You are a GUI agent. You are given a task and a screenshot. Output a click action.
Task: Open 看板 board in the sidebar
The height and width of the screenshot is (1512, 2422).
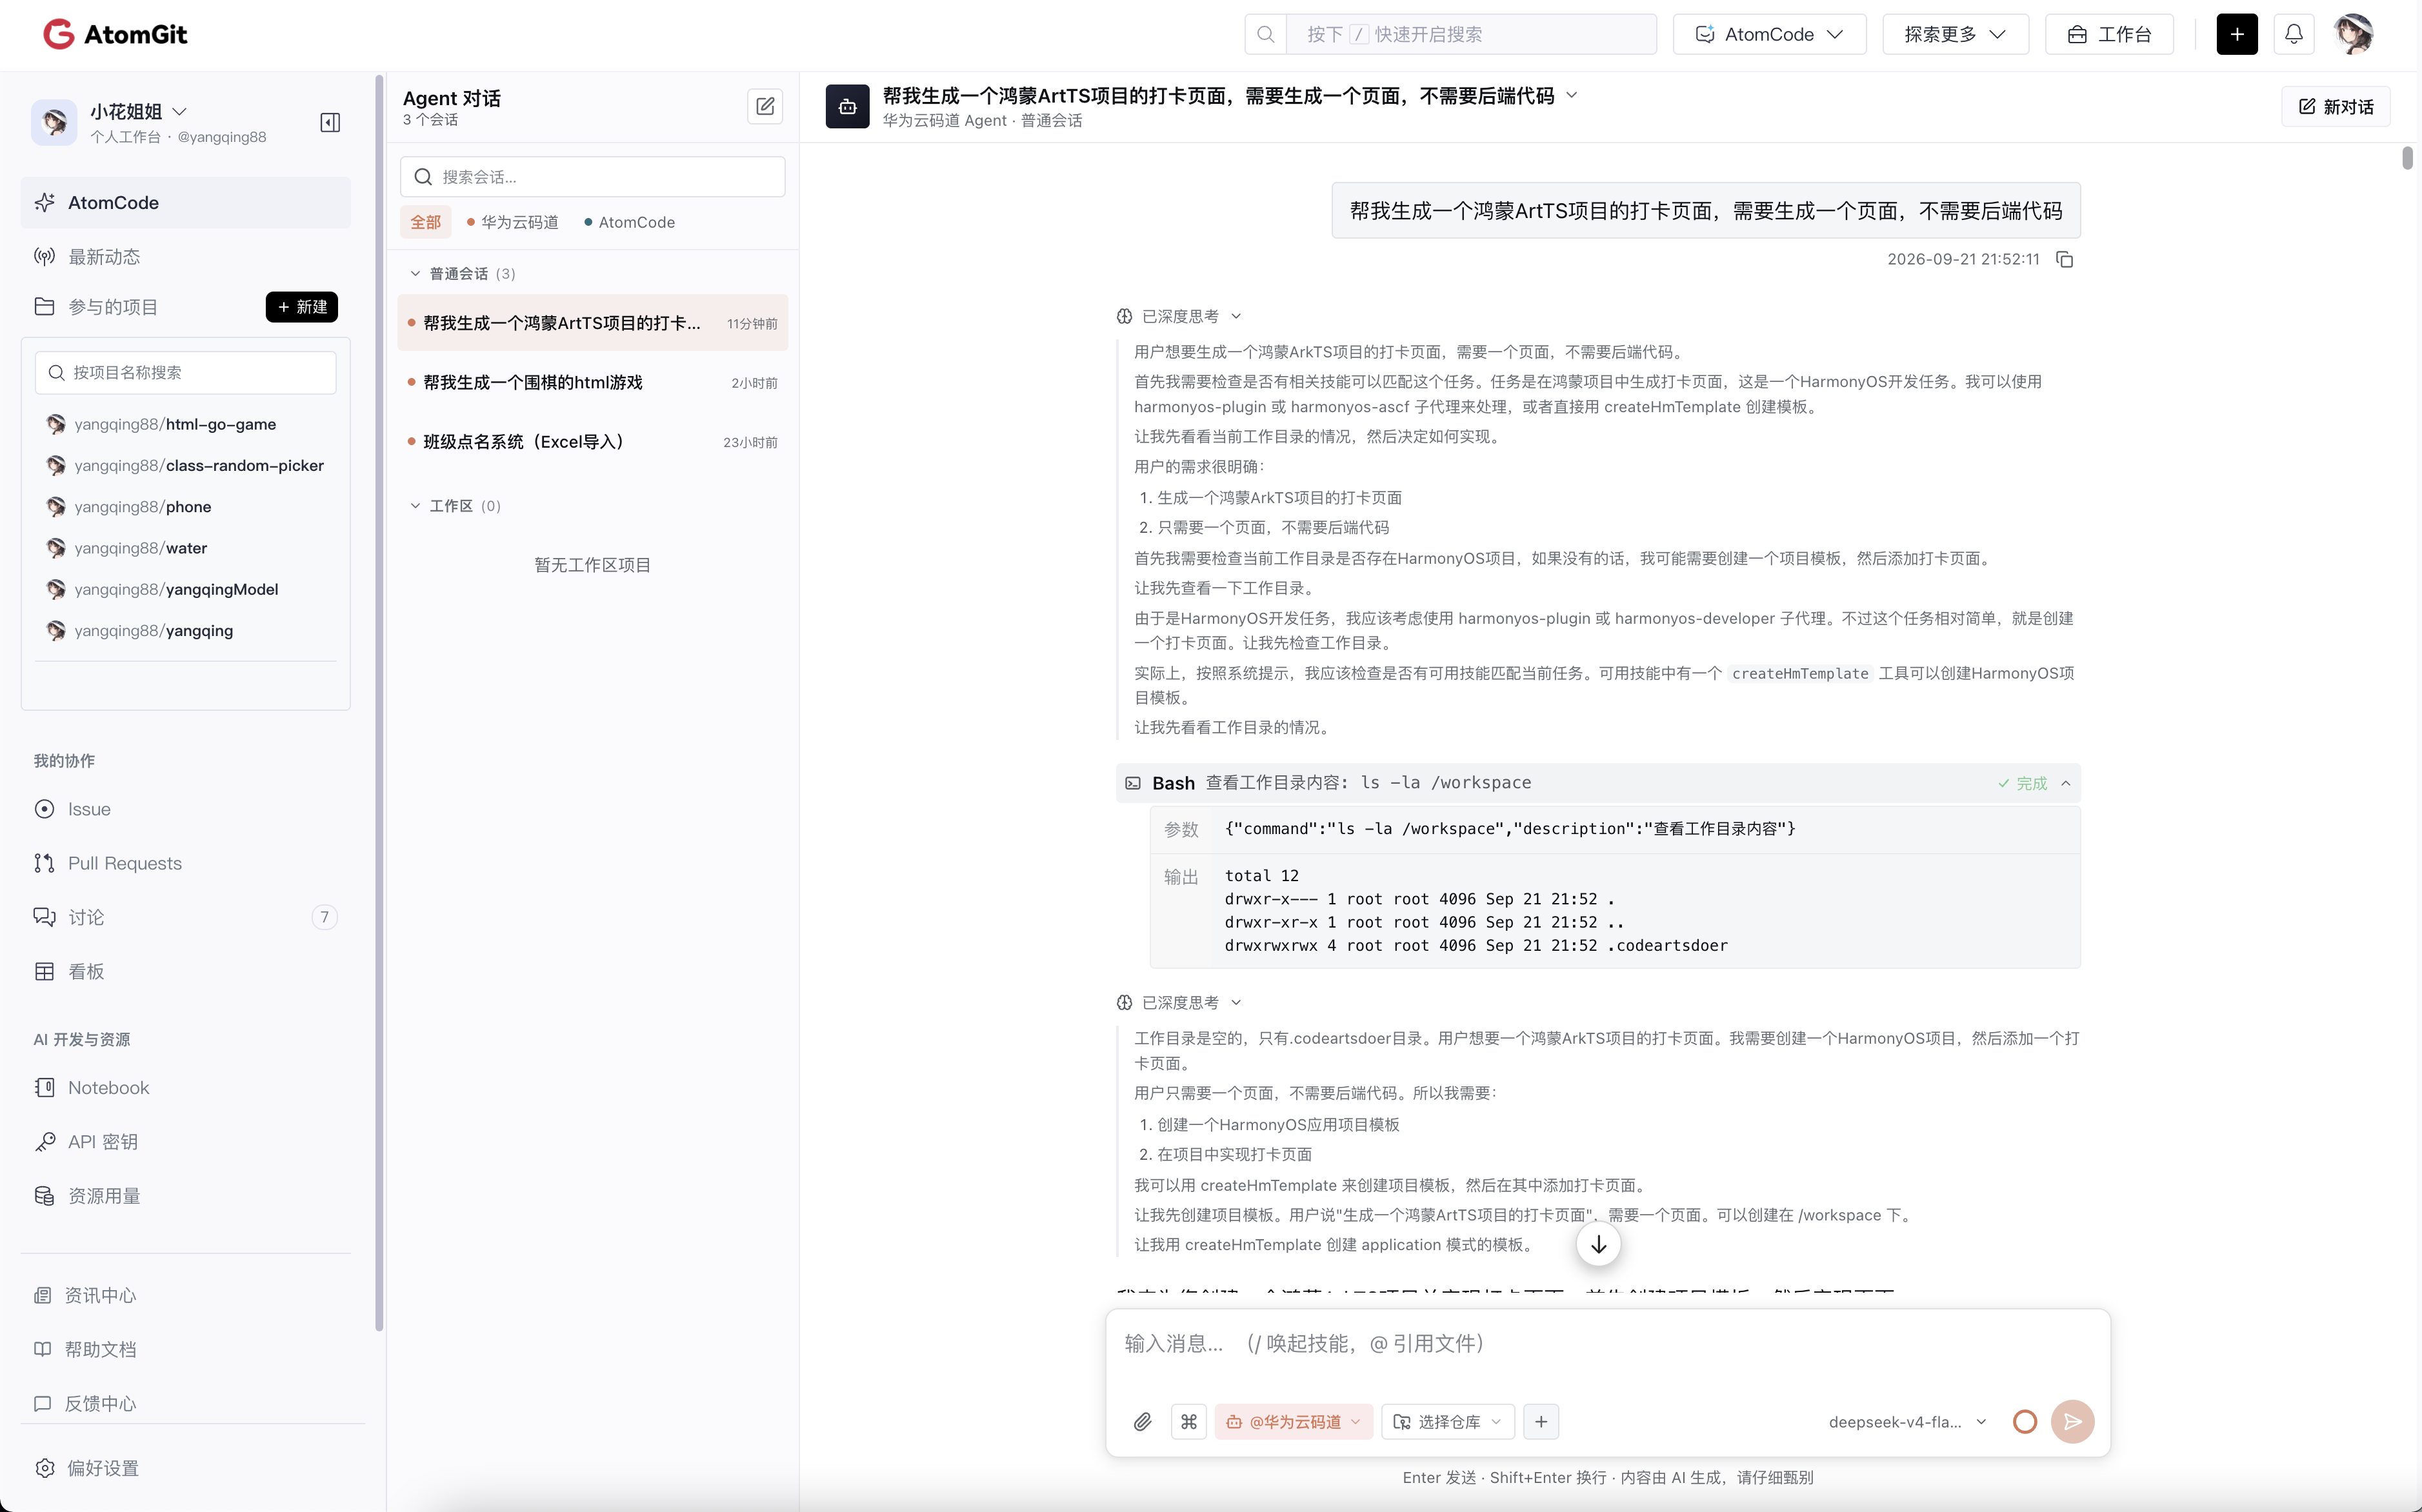click(185, 971)
